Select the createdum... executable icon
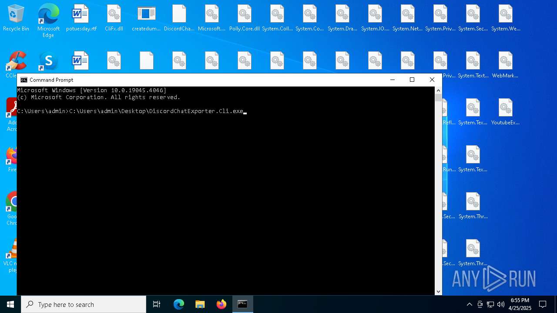This screenshot has height=313, width=557. click(x=146, y=18)
